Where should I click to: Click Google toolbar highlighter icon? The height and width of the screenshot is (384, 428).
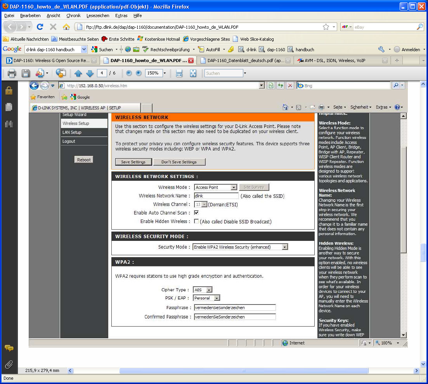coord(231,49)
